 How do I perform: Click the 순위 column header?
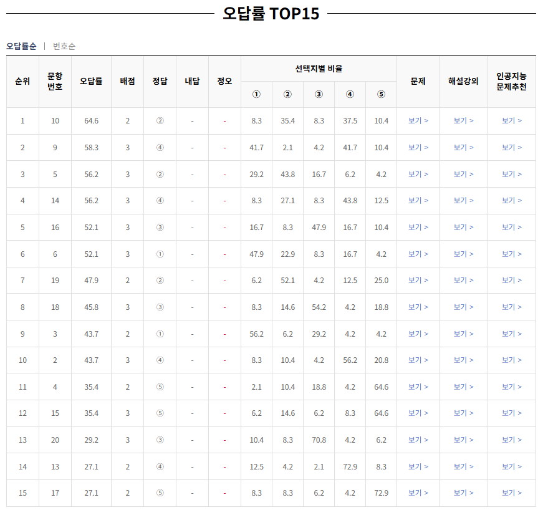[22, 81]
